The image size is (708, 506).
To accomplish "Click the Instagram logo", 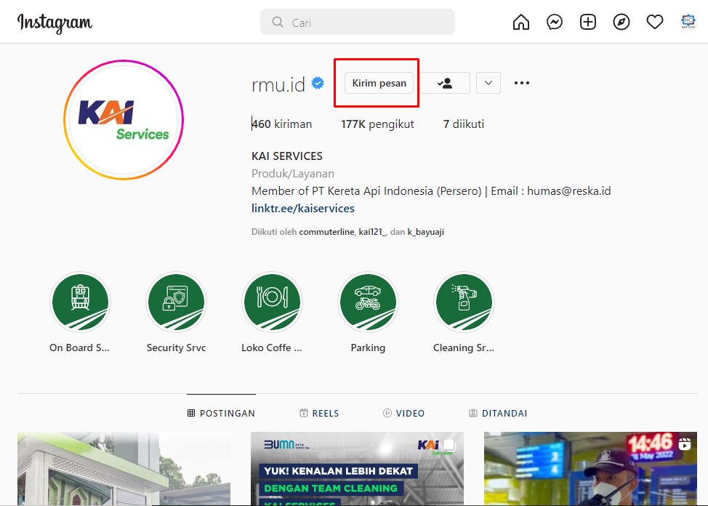I will pos(55,23).
